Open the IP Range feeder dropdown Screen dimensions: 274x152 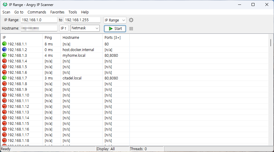pyautogui.click(x=115, y=20)
